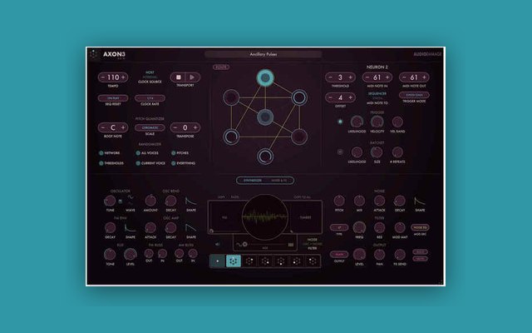Select the highlighted cyan voice slot
532x333 pixels.
[x=233, y=261]
